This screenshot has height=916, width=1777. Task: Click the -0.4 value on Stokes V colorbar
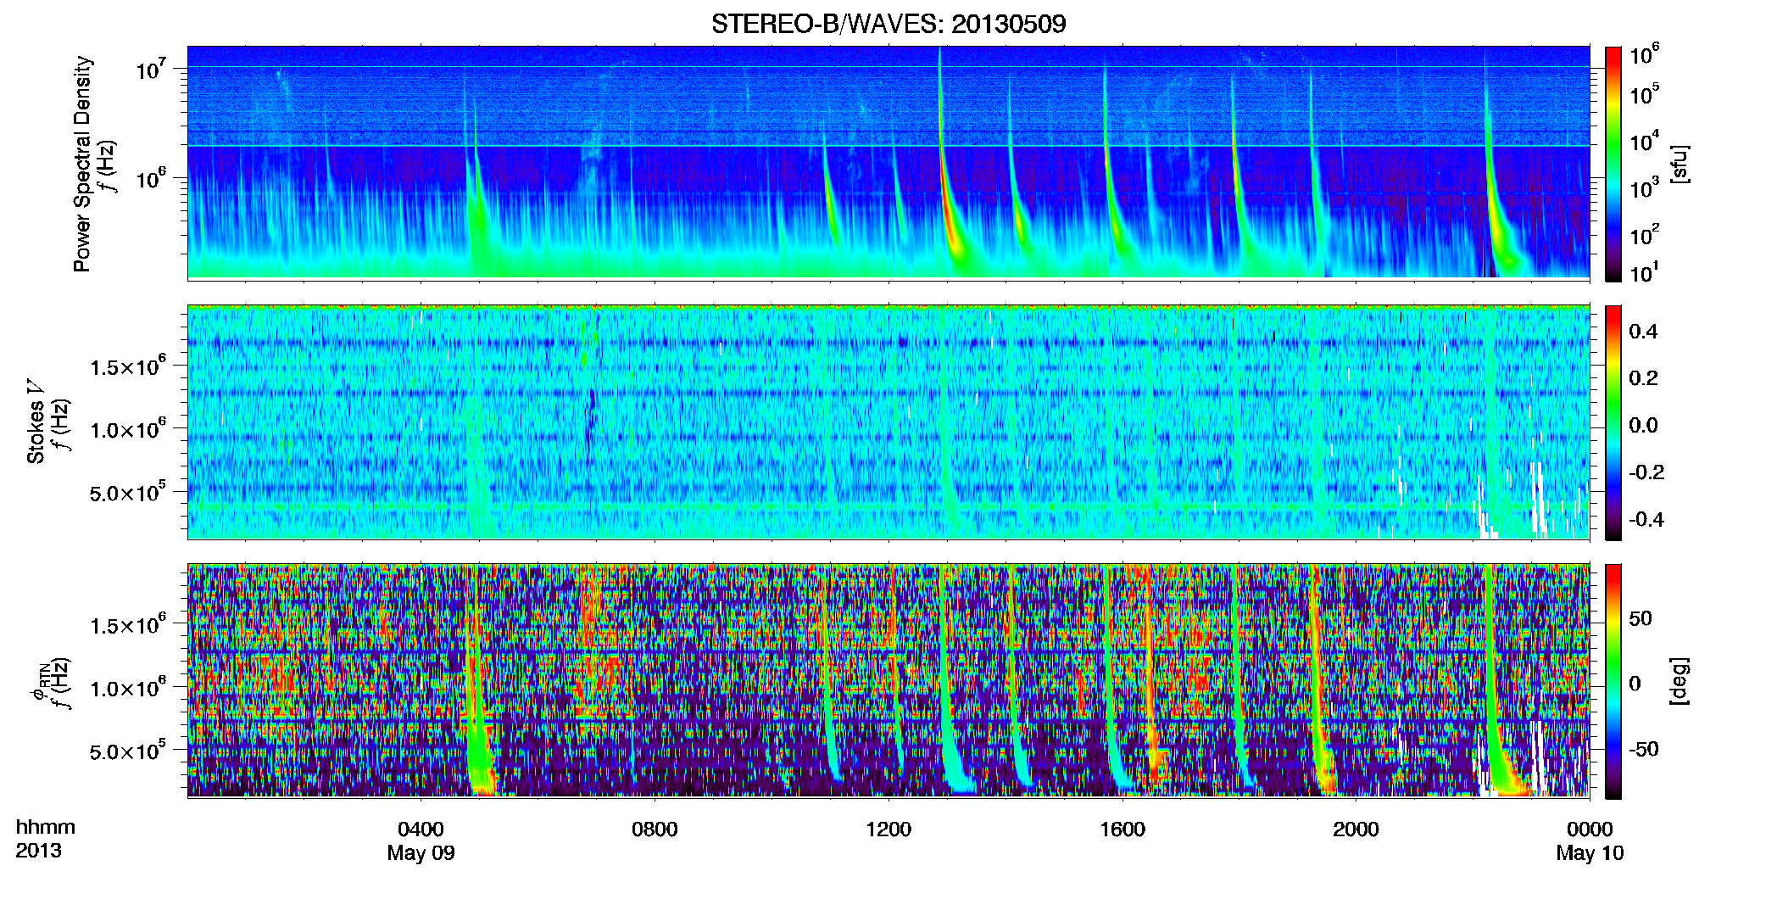click(1646, 519)
